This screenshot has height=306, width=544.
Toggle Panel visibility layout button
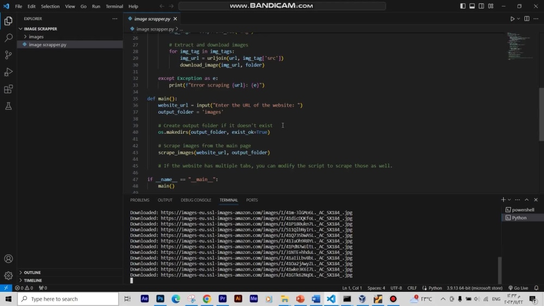(x=472, y=6)
